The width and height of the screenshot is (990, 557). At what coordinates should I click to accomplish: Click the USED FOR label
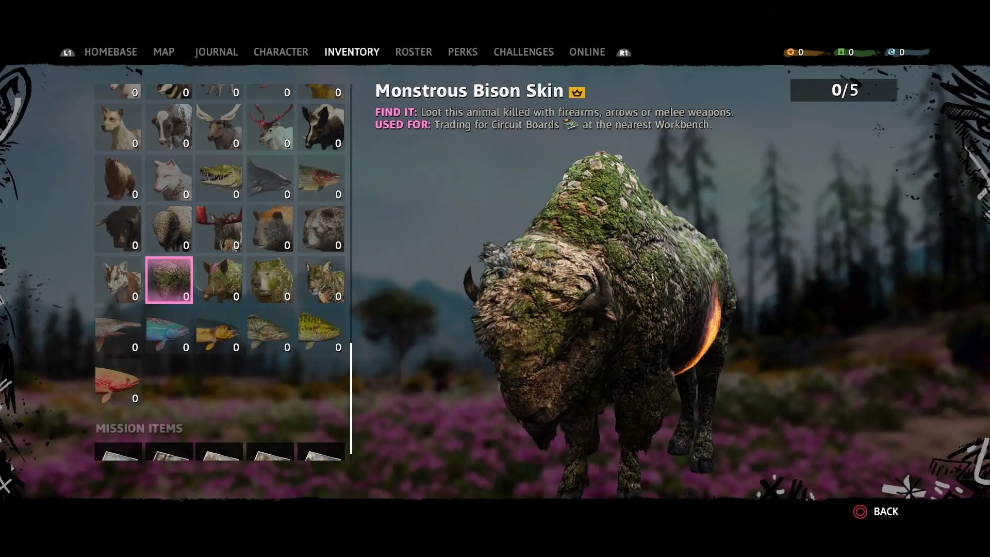(x=403, y=124)
